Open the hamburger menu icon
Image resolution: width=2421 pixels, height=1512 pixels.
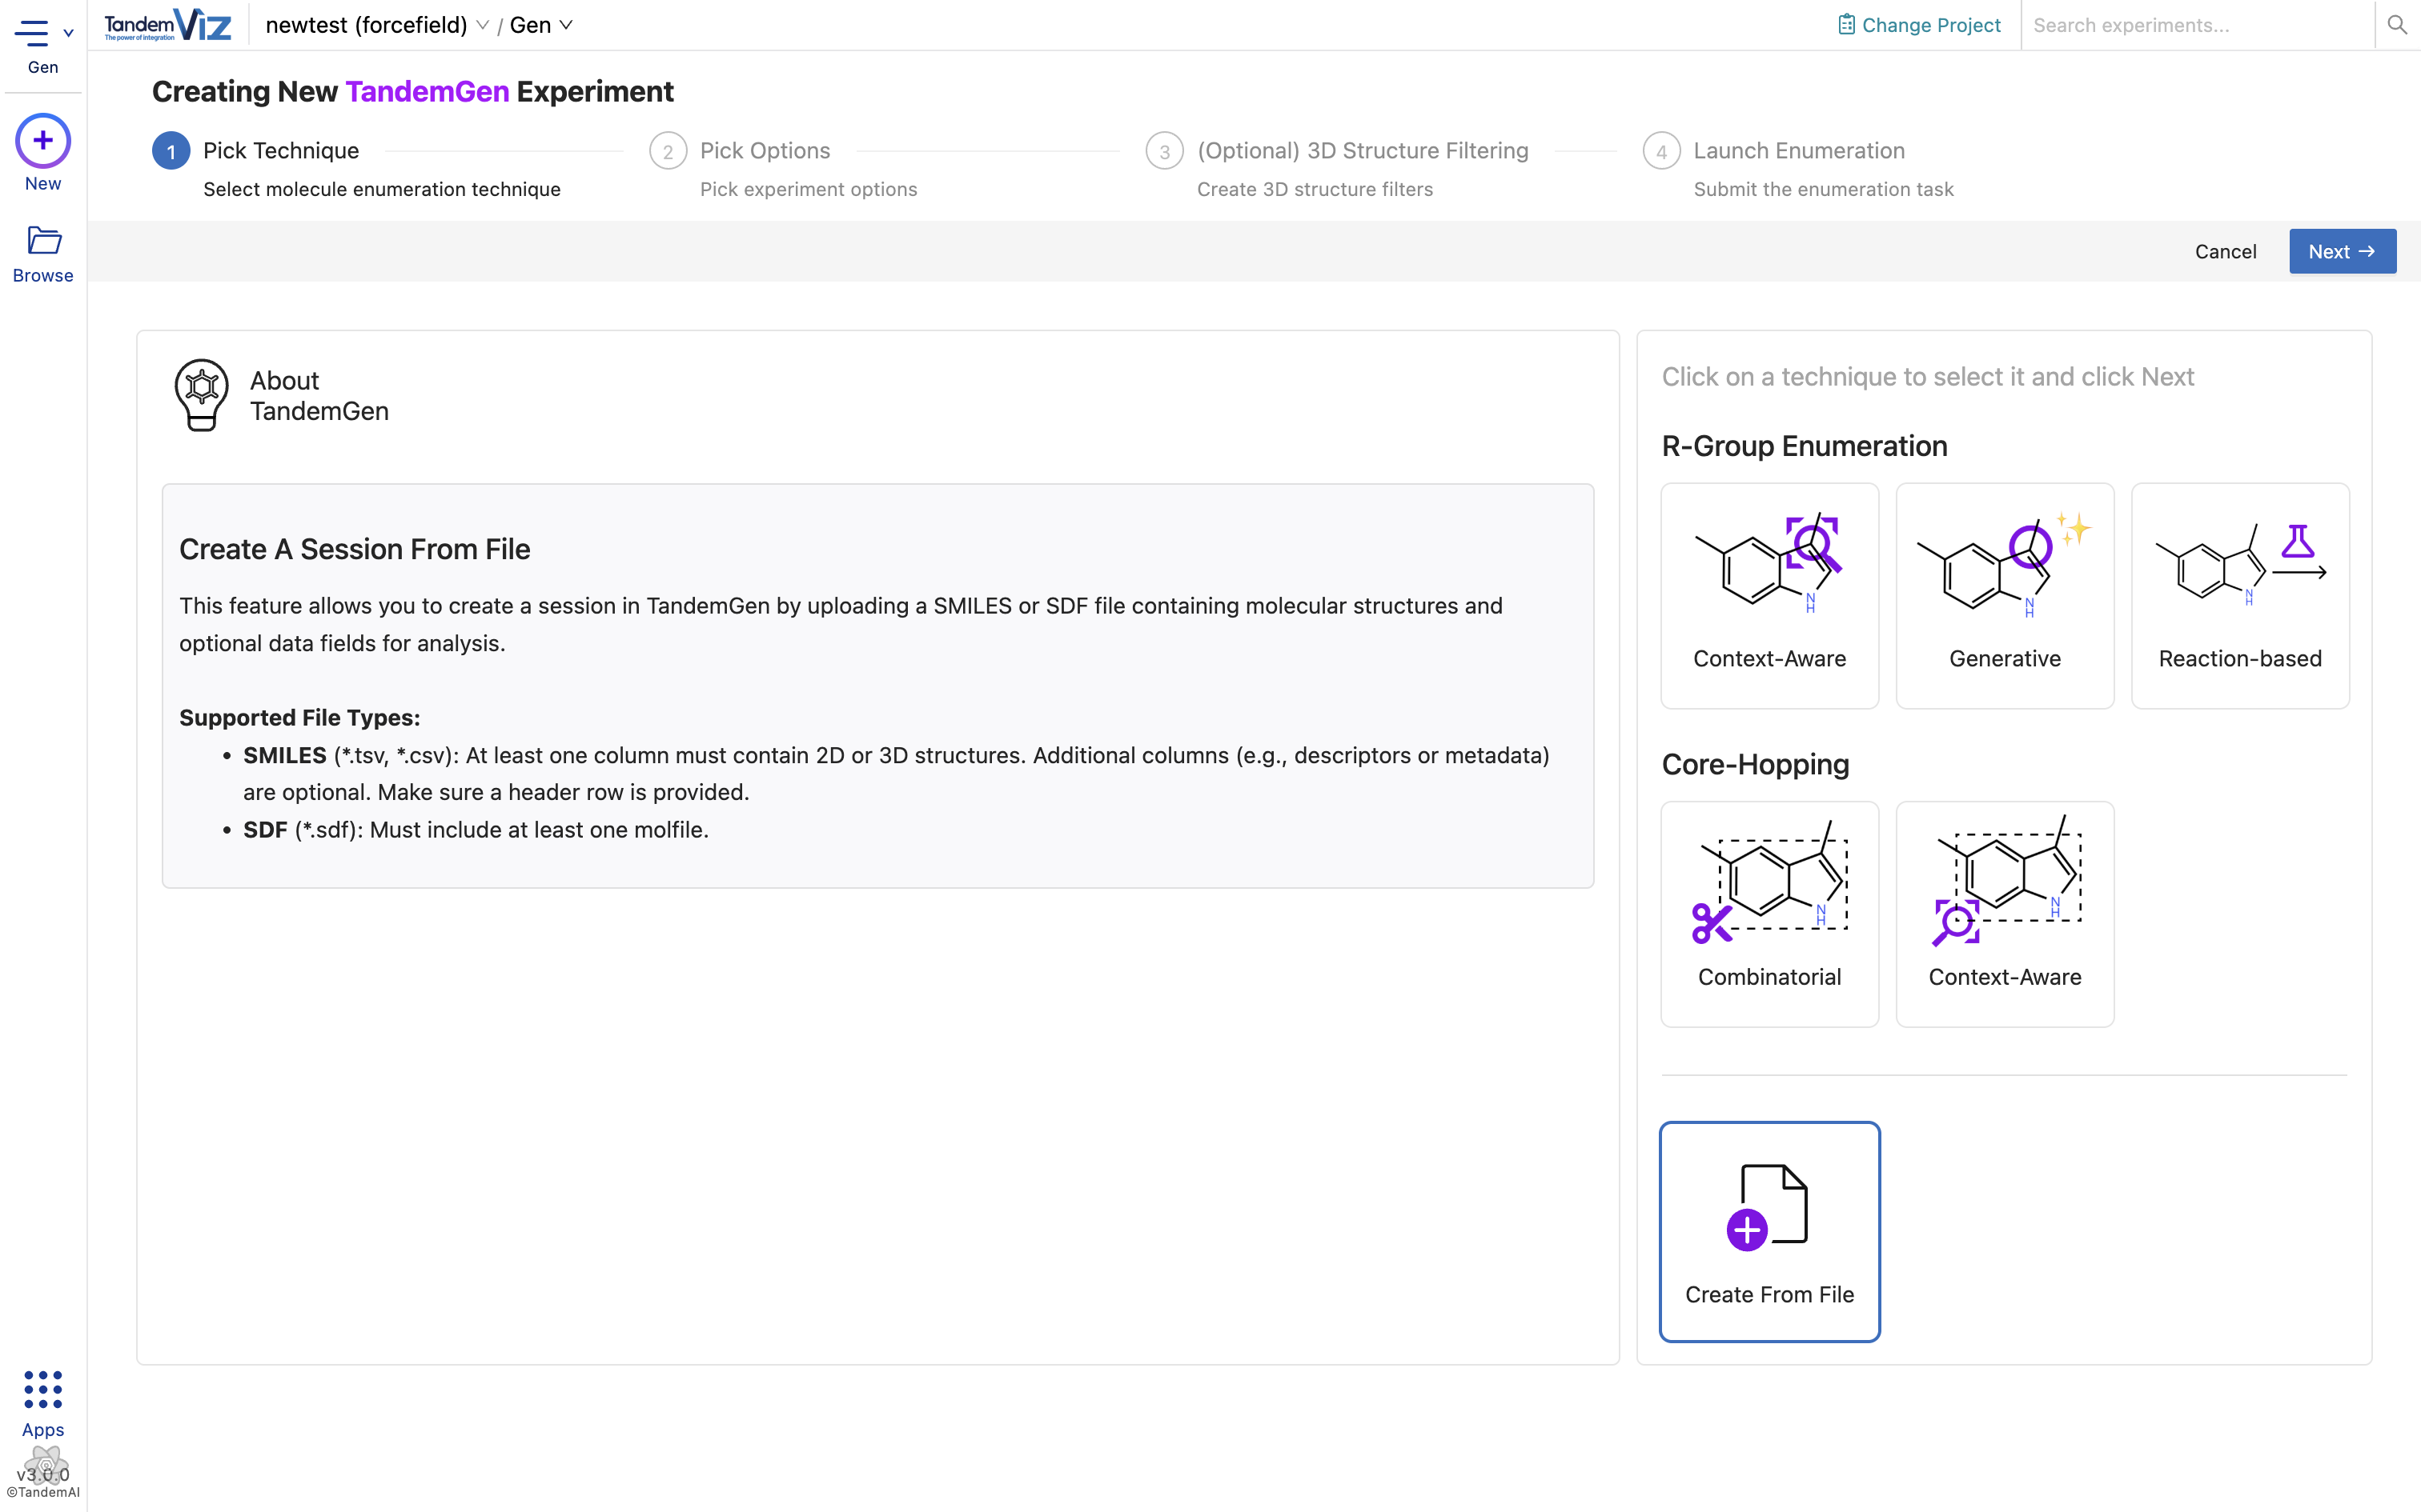click(x=31, y=33)
